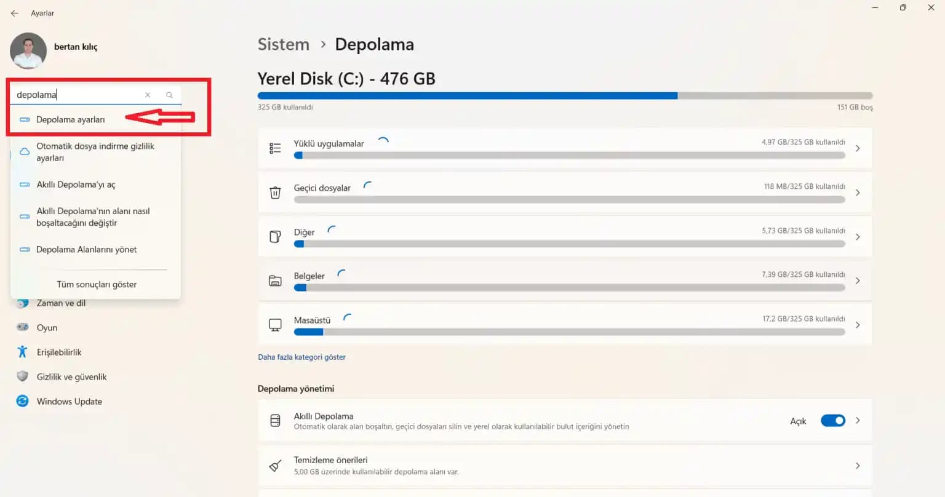Select Gizlilik ve güvenlik in sidebar
The width and height of the screenshot is (945, 497).
71,376
